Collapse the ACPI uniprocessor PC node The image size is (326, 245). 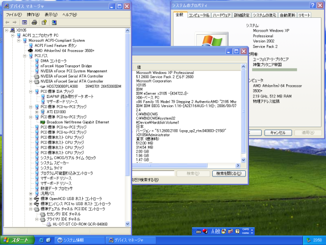(x=13, y=35)
